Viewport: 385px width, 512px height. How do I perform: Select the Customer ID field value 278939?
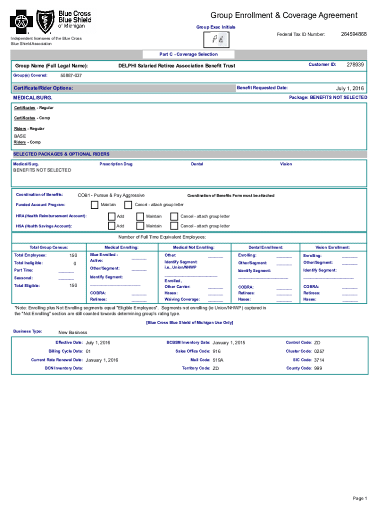(x=355, y=65)
